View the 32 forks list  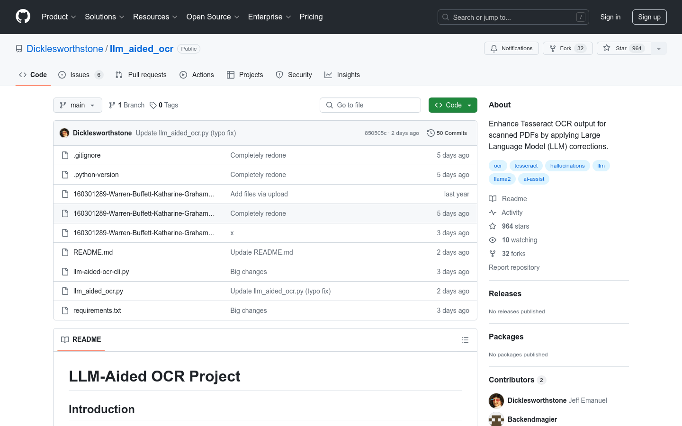pos(507,254)
